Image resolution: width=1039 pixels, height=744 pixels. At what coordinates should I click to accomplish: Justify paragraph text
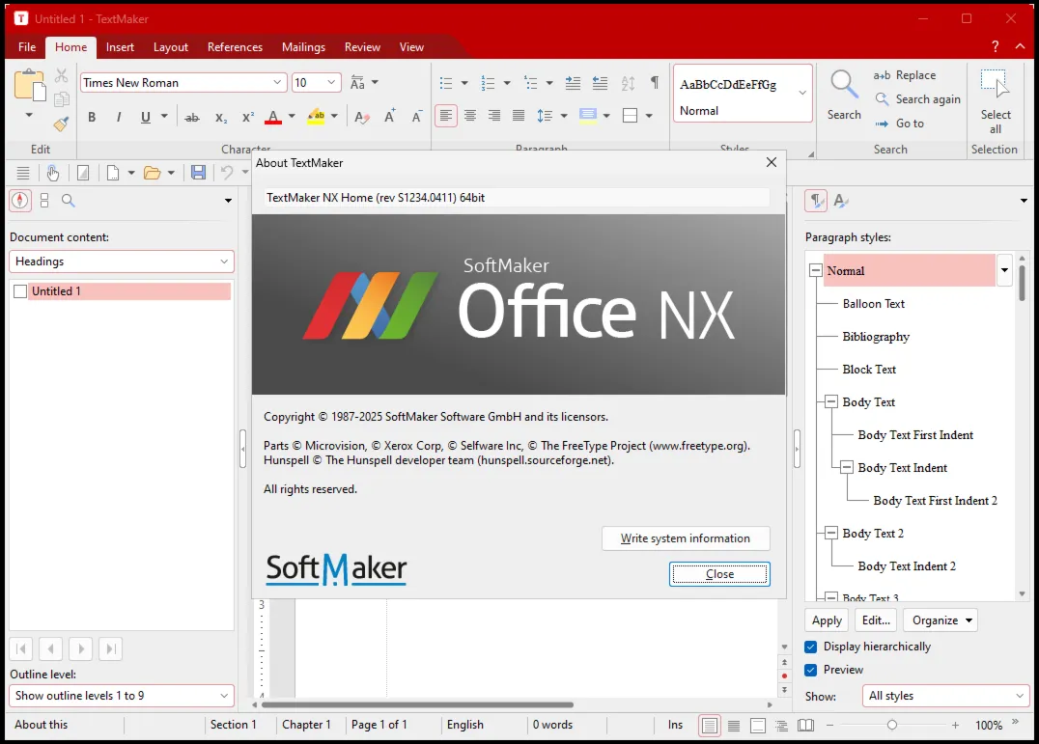(x=519, y=116)
